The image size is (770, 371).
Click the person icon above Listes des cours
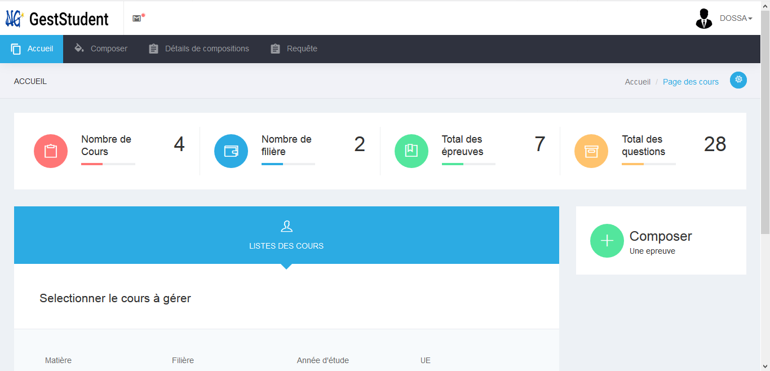point(286,227)
